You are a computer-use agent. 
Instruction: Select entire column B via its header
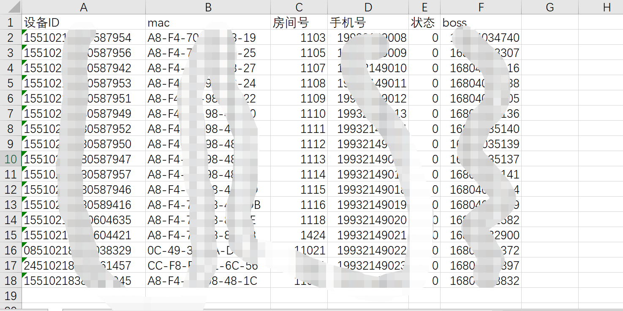click(x=208, y=7)
